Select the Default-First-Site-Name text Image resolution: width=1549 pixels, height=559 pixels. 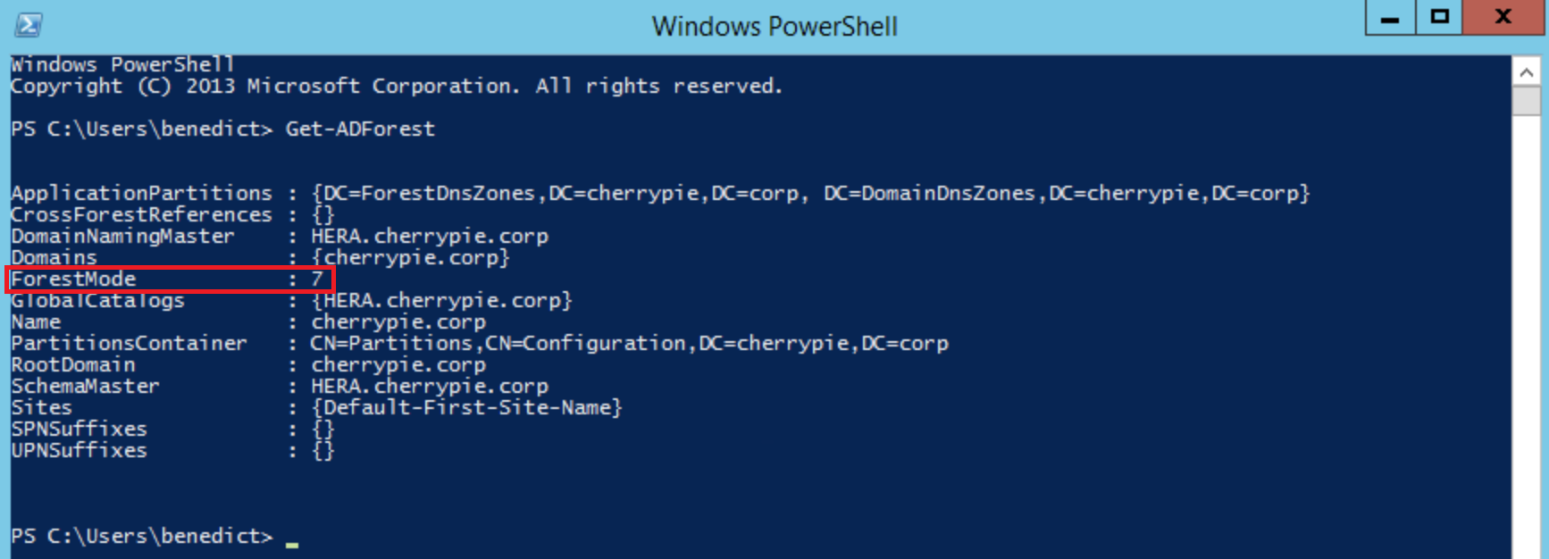click(471, 407)
